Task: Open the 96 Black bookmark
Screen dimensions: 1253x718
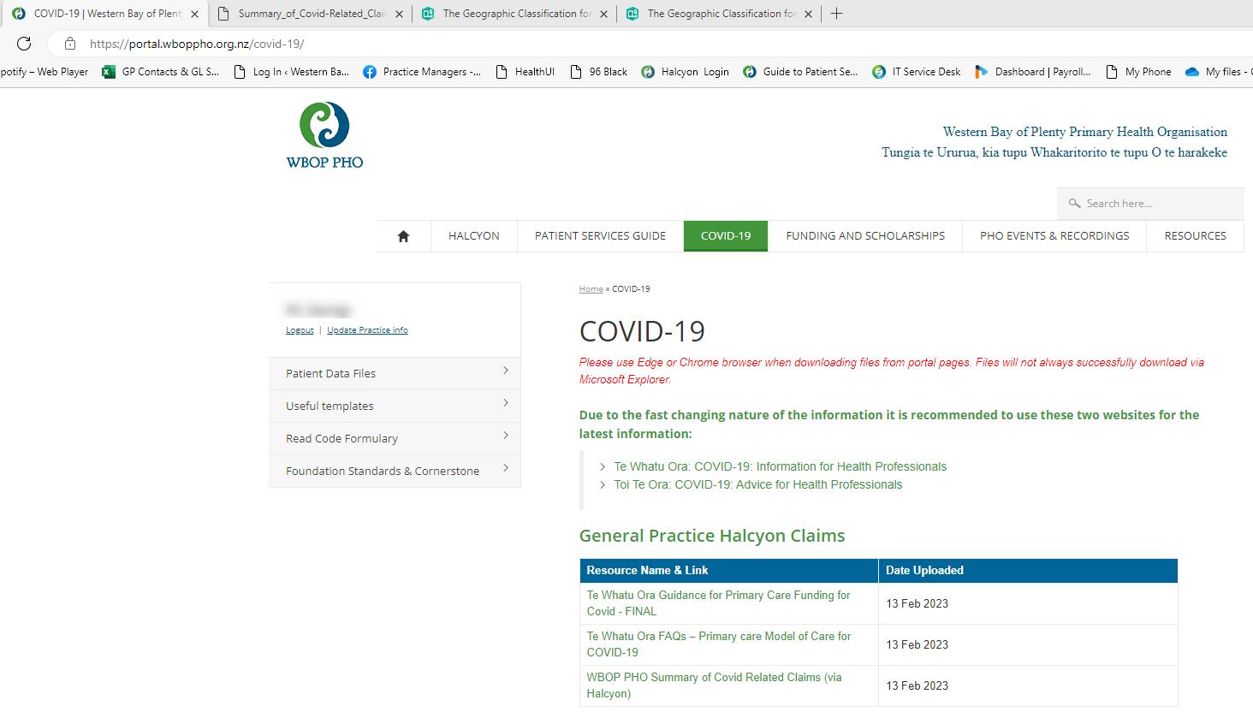Action: (x=598, y=72)
